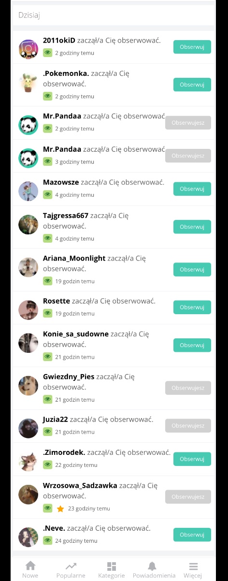
Task: Follow Mazowsze using the Obserwuj button
Action: point(192,189)
